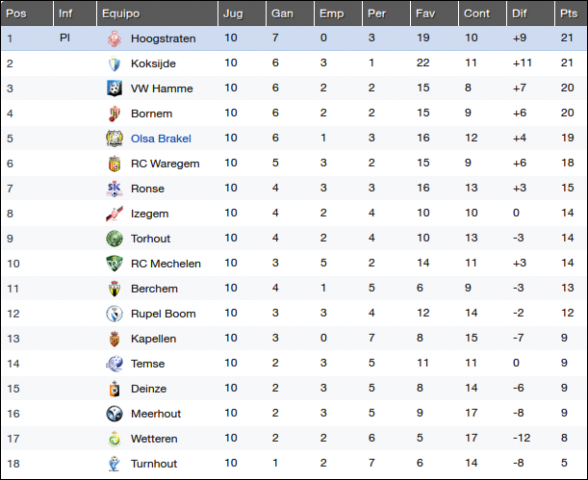Click the Hoogstraten club crest icon
The image size is (588, 480).
(x=115, y=38)
